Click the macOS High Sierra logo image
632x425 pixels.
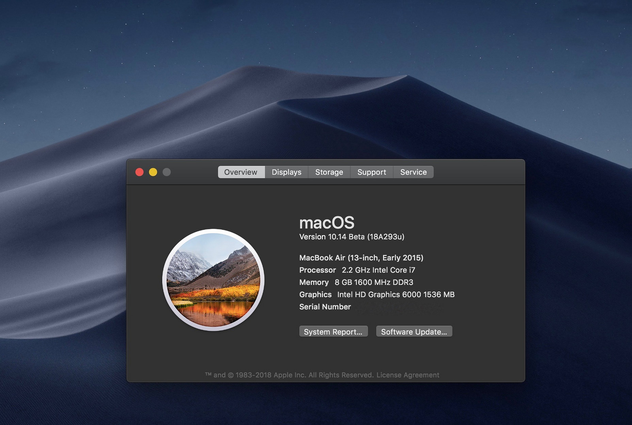[x=213, y=280]
